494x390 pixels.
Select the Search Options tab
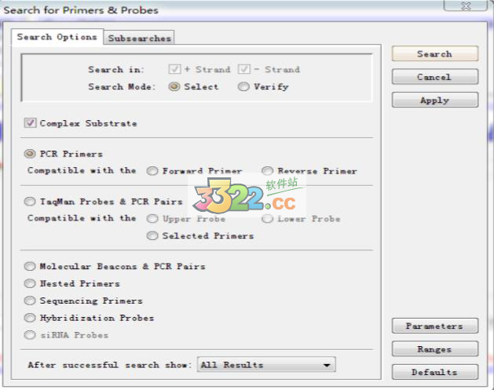pyautogui.click(x=57, y=37)
